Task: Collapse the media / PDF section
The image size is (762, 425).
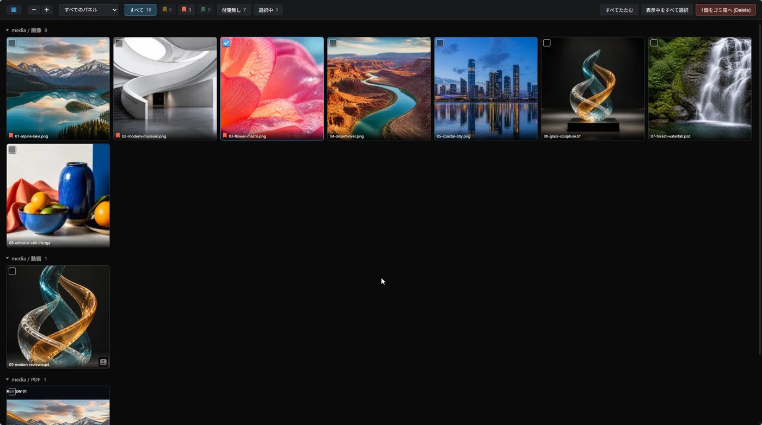Action: [x=7, y=379]
